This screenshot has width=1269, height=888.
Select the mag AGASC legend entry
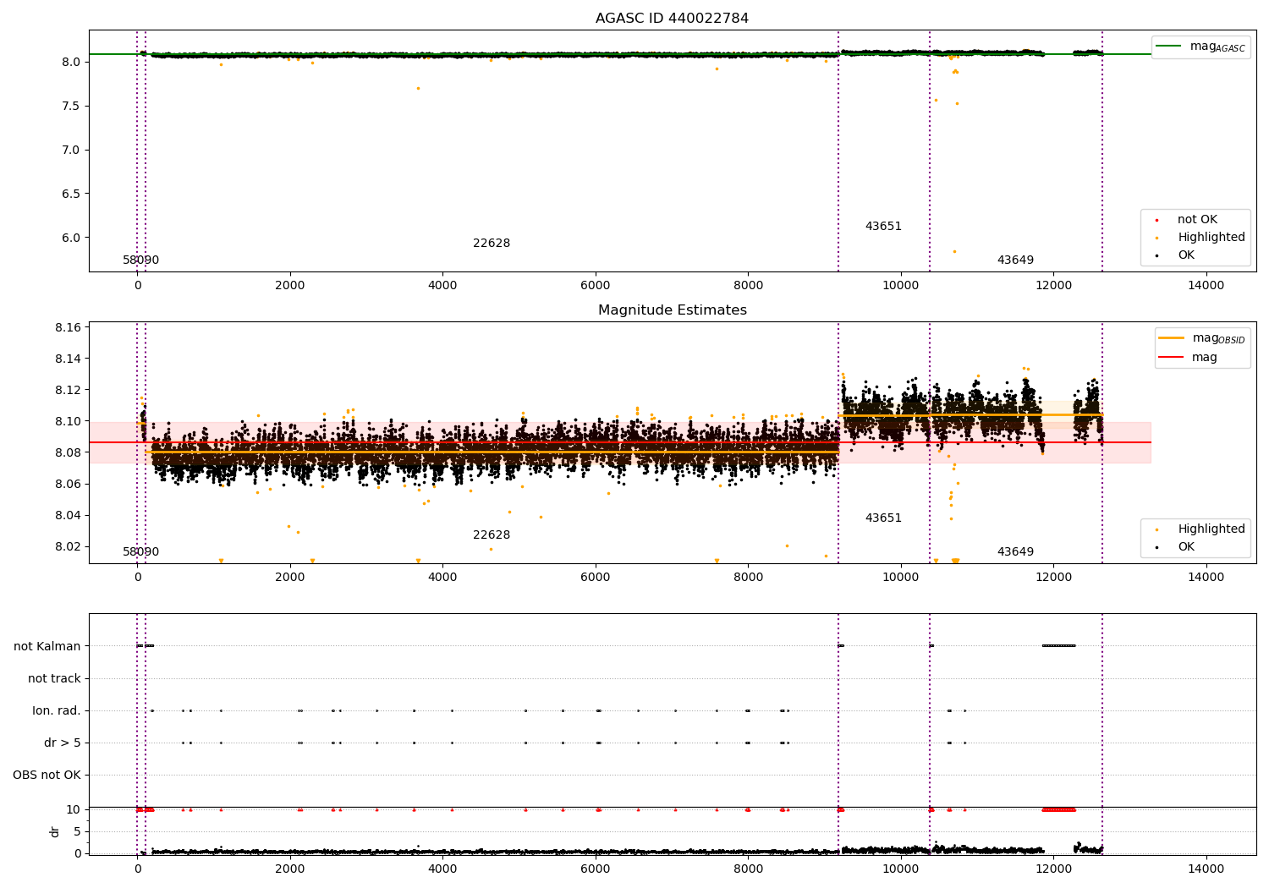click(1217, 47)
